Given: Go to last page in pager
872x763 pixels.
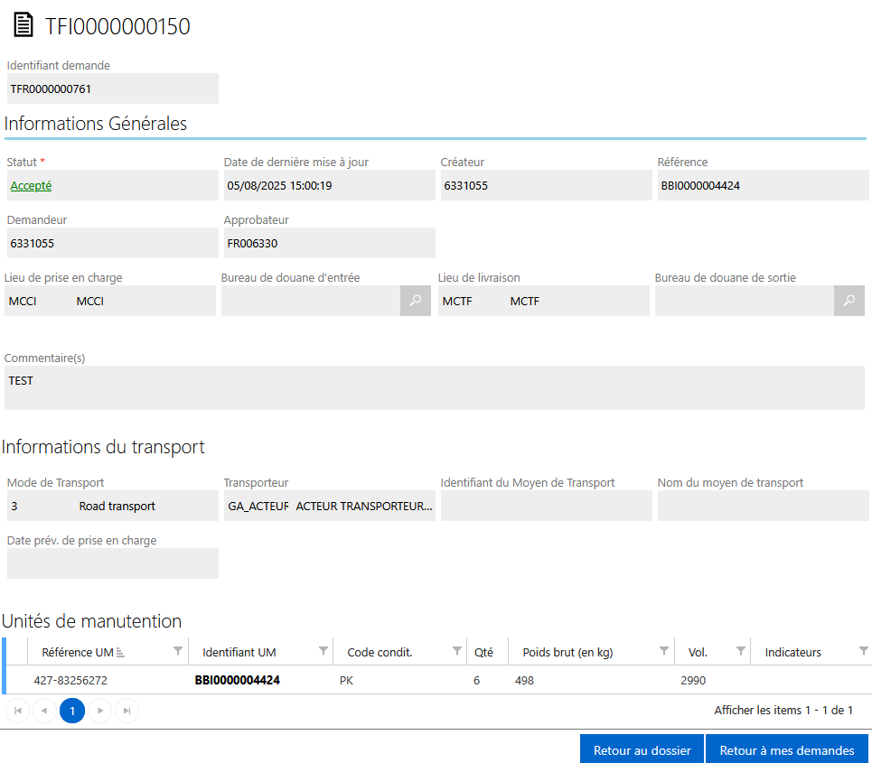Looking at the screenshot, I should pyautogui.click(x=127, y=711).
